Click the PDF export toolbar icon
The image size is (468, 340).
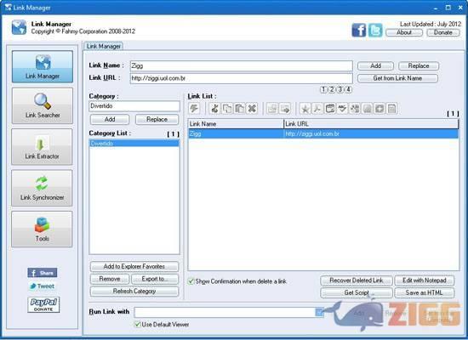click(317, 108)
